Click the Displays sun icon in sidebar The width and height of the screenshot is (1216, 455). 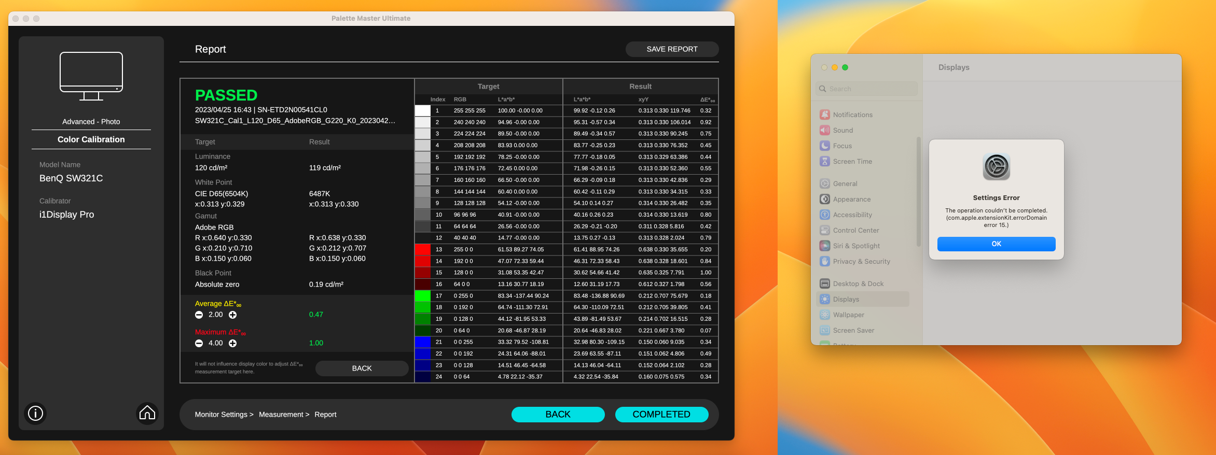[x=825, y=300]
